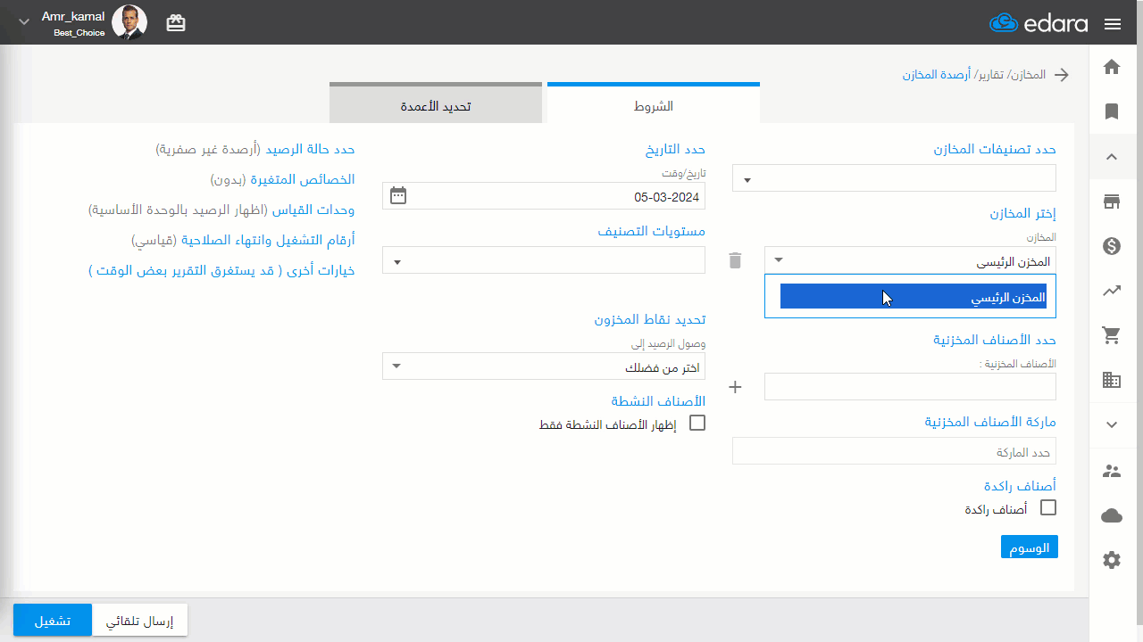Open the date picker calendar icon

(x=398, y=195)
